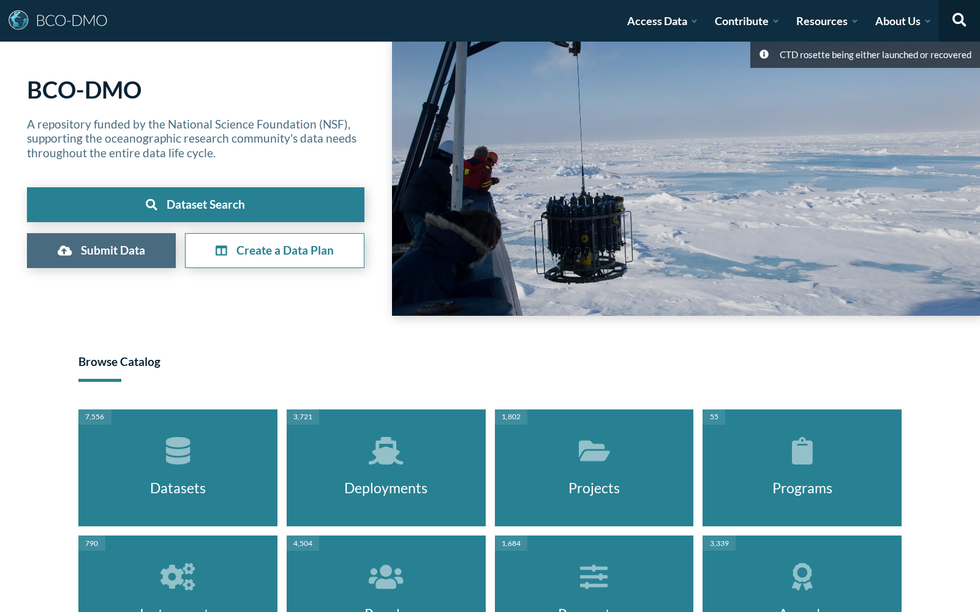Viewport: 980px width, 612px height.
Task: Expand the Resources menu chevron
Action: click(x=855, y=21)
